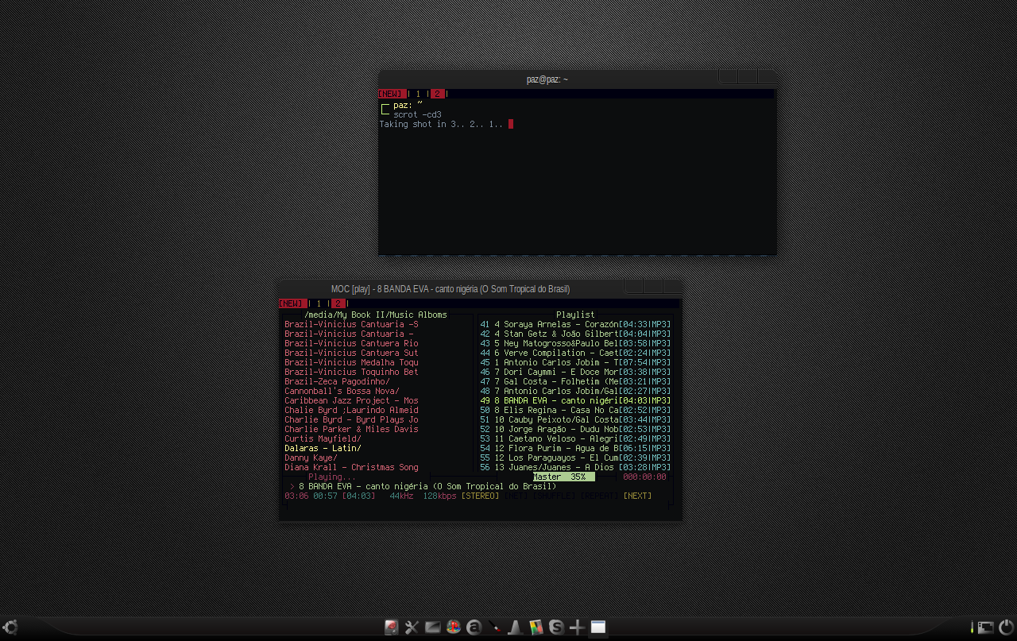Open the 'Brazil-Zeca Pagodinho/' folder
The image size is (1017, 641).
pyautogui.click(x=337, y=381)
